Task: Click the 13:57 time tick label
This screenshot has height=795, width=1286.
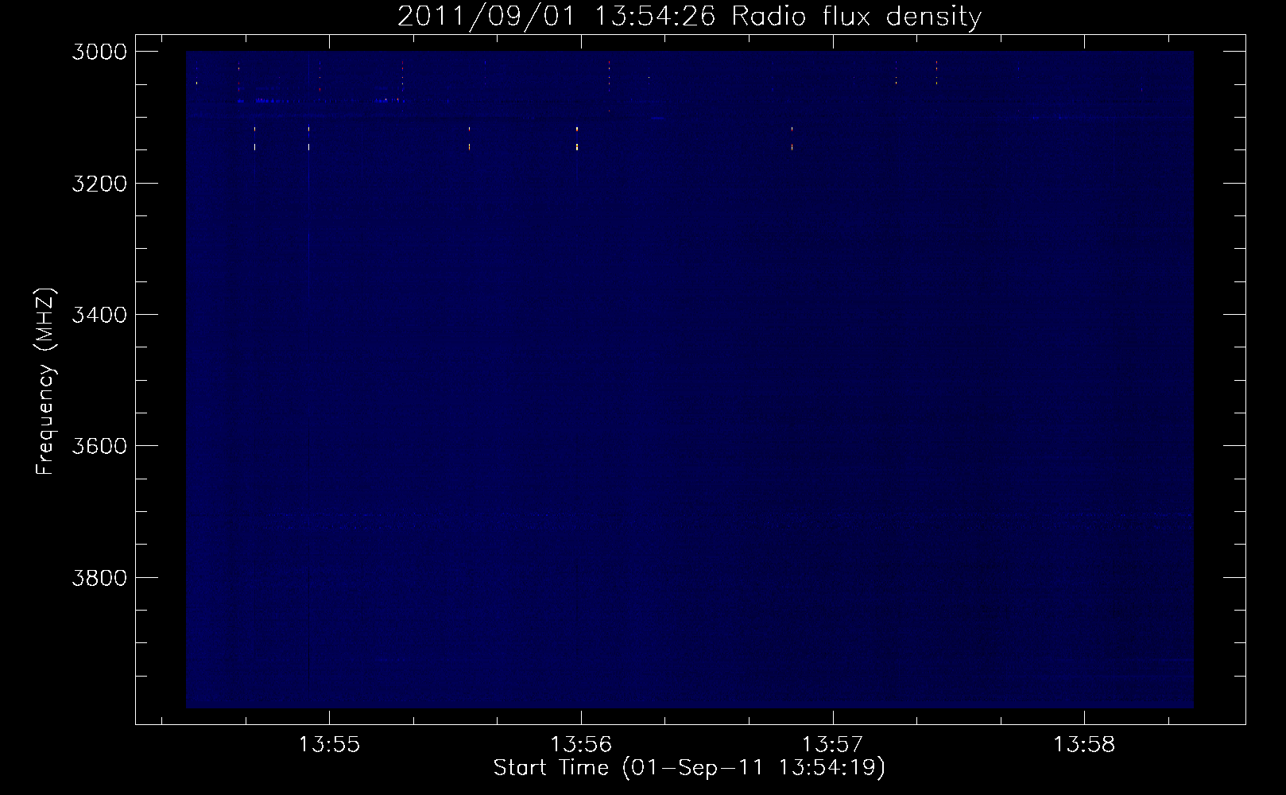Action: click(832, 745)
